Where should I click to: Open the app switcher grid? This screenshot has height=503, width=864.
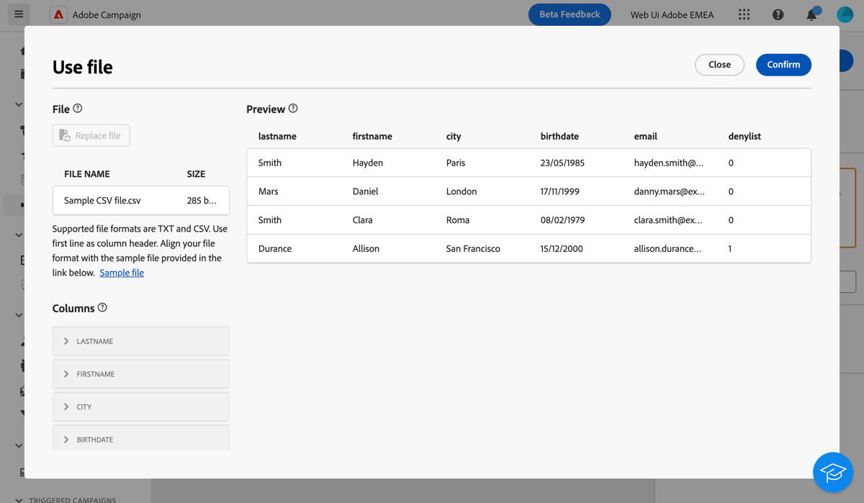(744, 14)
